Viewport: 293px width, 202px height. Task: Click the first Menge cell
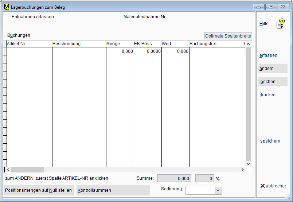point(120,52)
